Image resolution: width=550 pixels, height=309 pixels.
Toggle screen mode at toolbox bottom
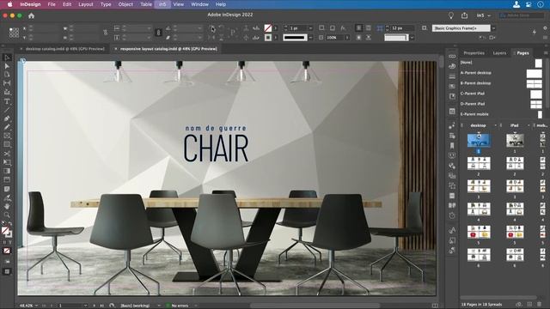[7, 271]
